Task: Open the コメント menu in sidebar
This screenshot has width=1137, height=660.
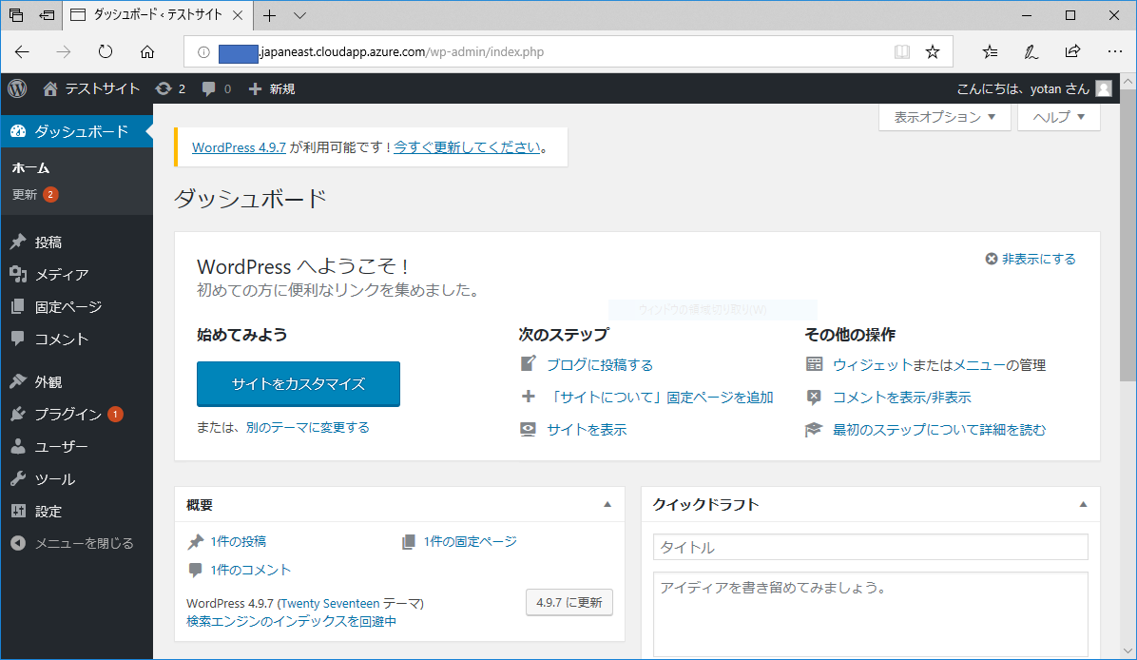Action: click(76, 339)
